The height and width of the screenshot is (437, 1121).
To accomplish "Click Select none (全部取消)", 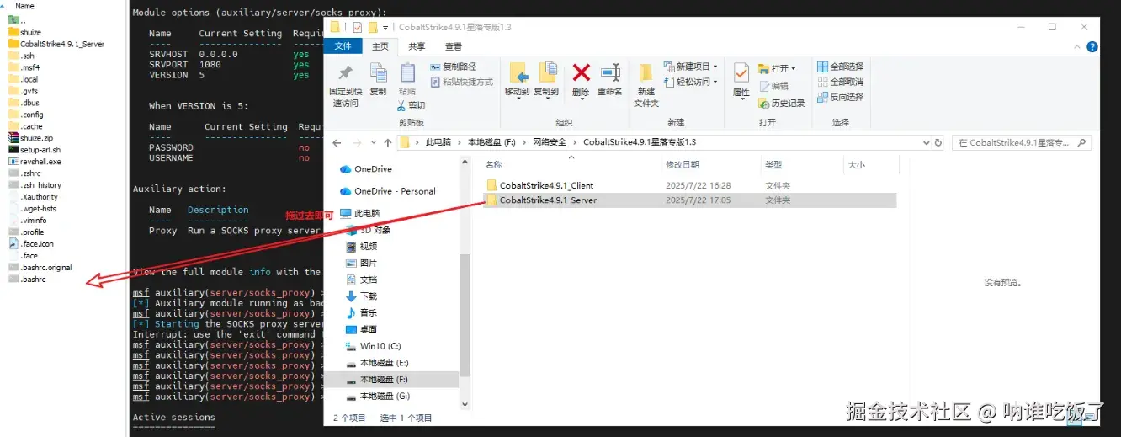I will click(x=840, y=82).
